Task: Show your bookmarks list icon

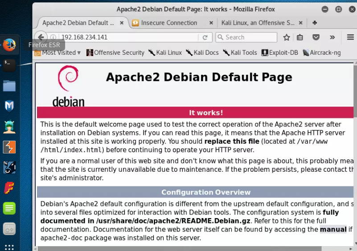Action: coord(300,37)
